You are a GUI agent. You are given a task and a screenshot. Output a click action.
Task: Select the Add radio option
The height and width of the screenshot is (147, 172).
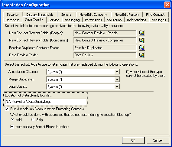coord(12,119)
